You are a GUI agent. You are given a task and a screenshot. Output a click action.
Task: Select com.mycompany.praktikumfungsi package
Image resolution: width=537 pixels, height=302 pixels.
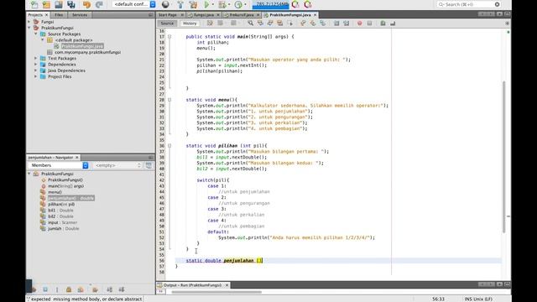(87, 52)
